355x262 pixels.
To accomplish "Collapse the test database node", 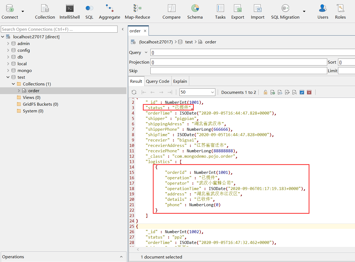I will pyautogui.click(x=8, y=77).
